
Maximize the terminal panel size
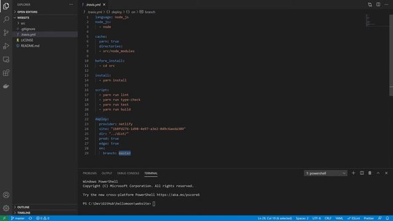point(378,173)
